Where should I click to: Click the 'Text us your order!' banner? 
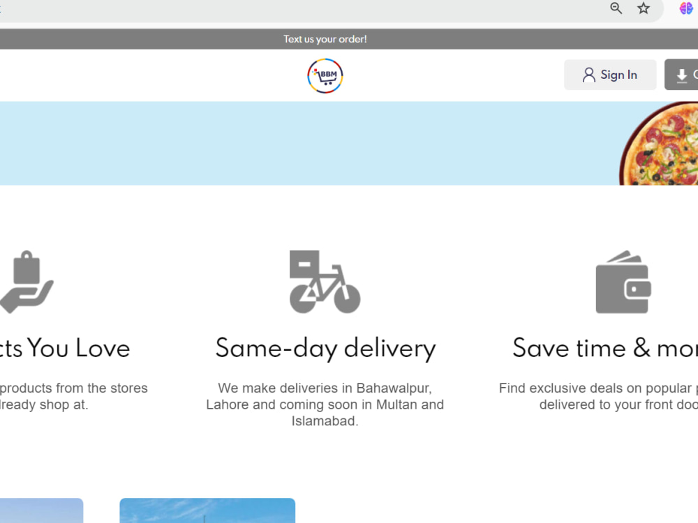325,39
